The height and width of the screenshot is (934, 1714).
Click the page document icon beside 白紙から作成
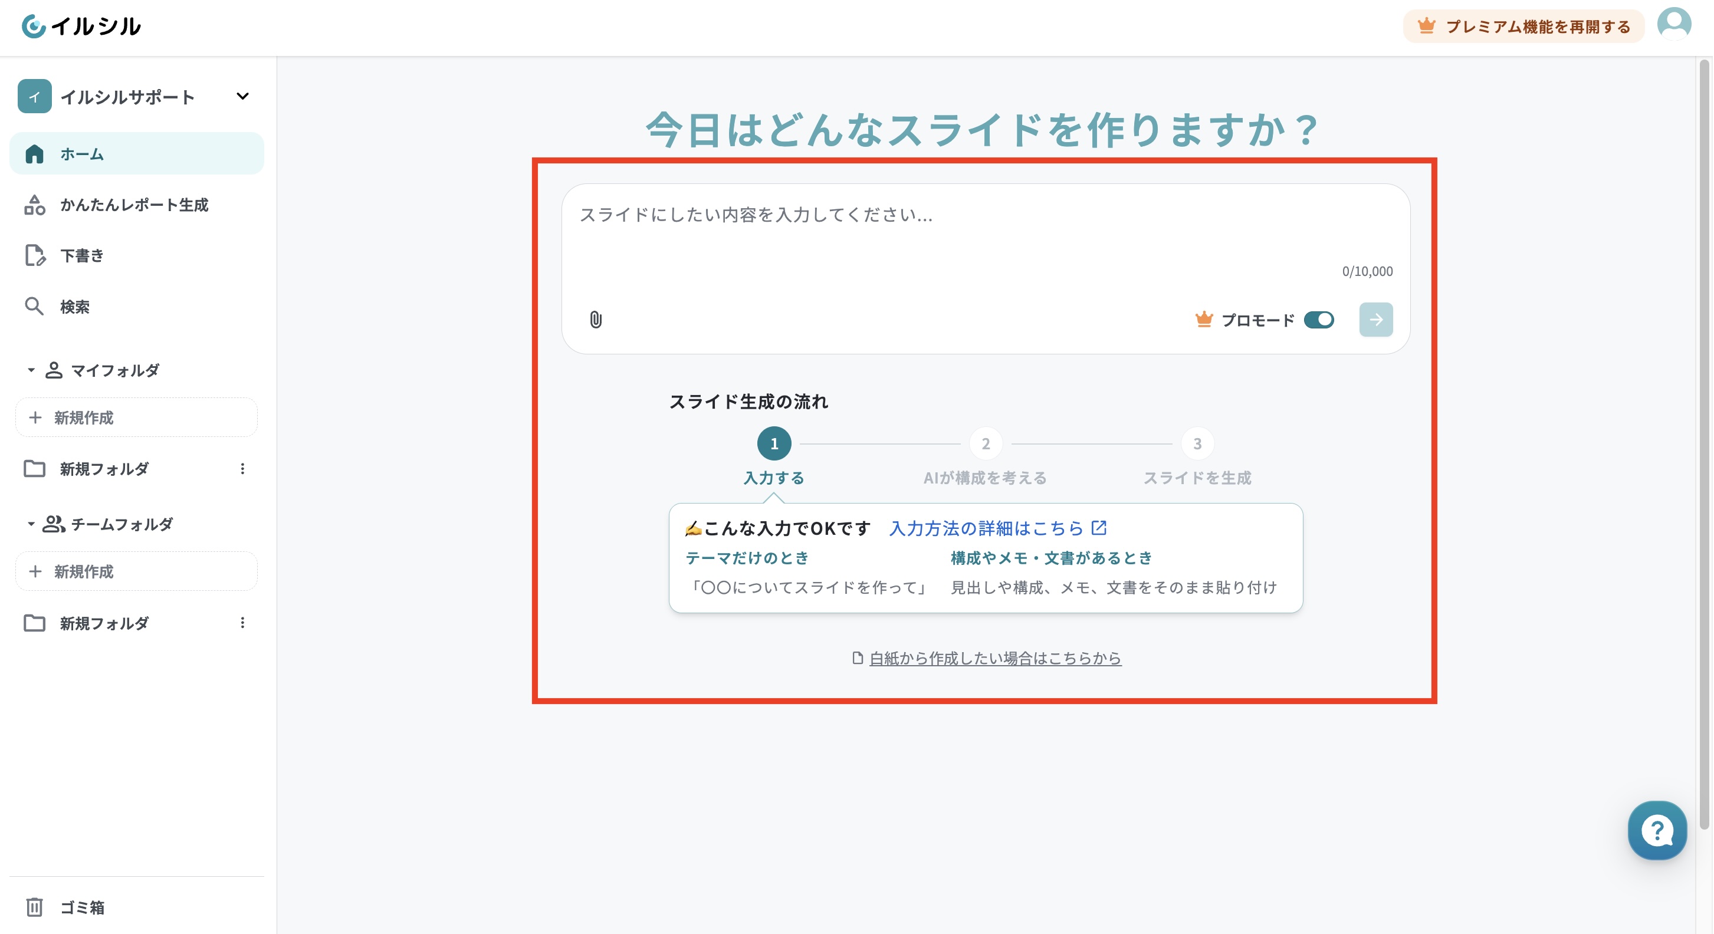pyautogui.click(x=858, y=658)
